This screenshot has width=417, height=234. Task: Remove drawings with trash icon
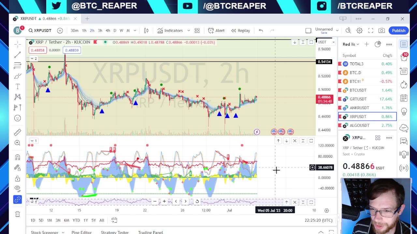[x=18, y=214]
